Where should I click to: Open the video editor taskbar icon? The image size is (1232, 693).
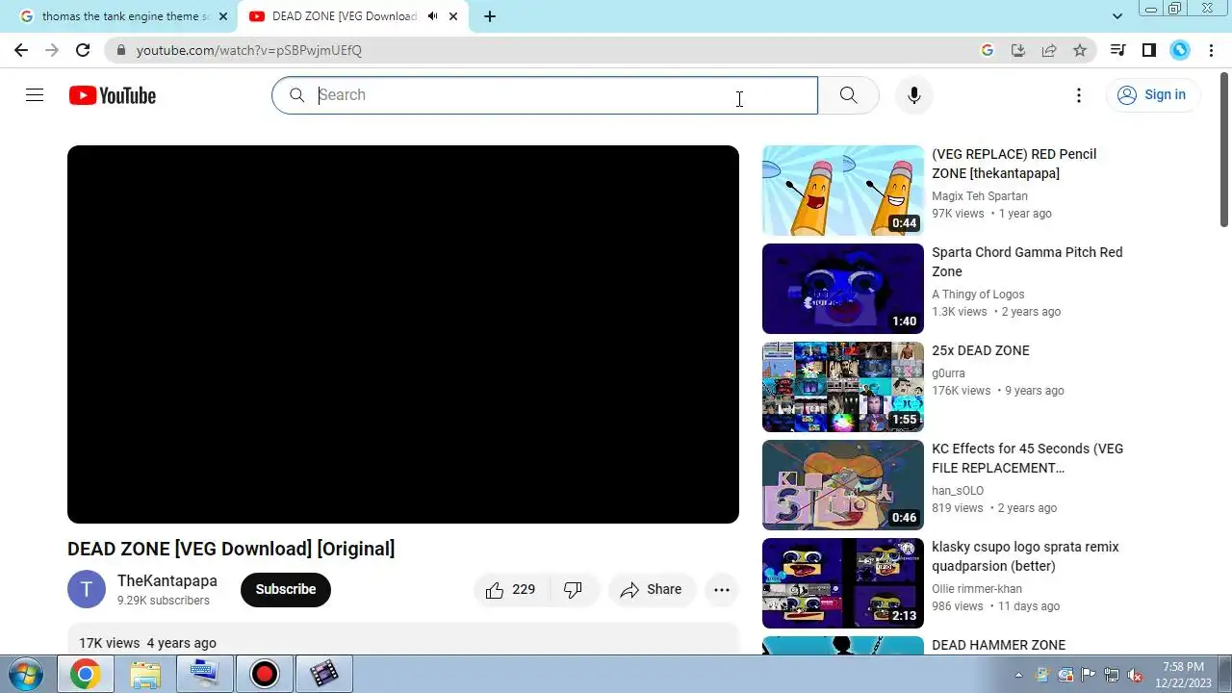pos(323,674)
